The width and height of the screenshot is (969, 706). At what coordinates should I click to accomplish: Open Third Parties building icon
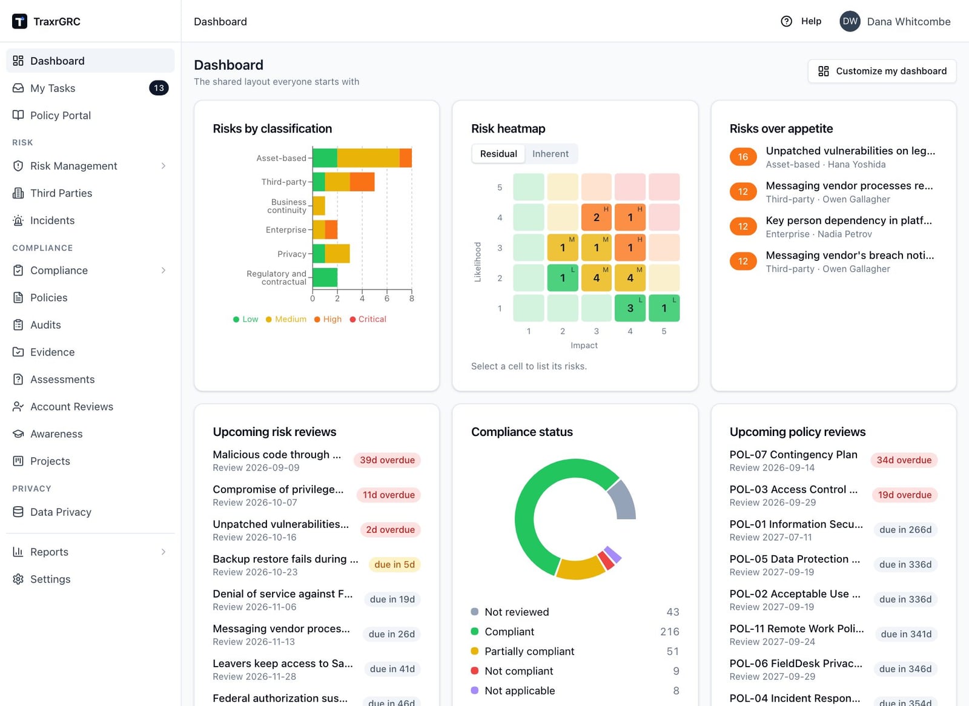[18, 193]
